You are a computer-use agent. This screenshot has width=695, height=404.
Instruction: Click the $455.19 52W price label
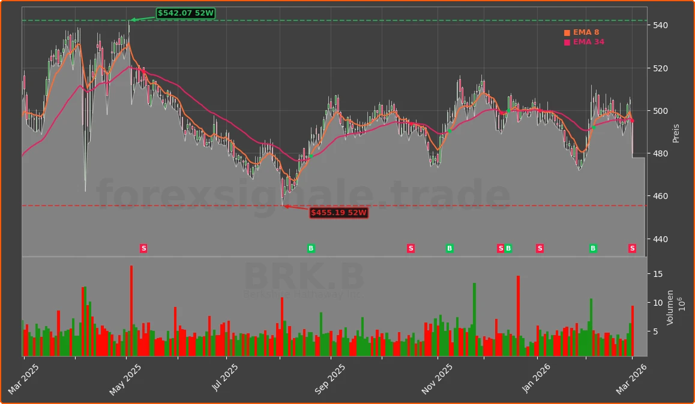pos(338,213)
